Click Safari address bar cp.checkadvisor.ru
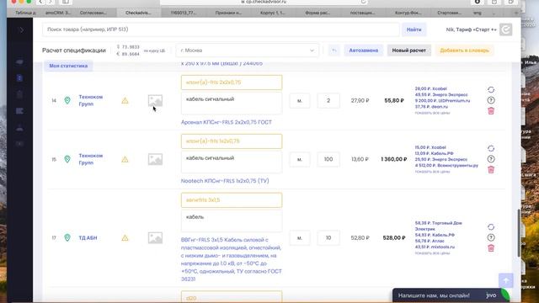Screen dimensions: 539x303 pyautogui.click(x=264, y=2)
